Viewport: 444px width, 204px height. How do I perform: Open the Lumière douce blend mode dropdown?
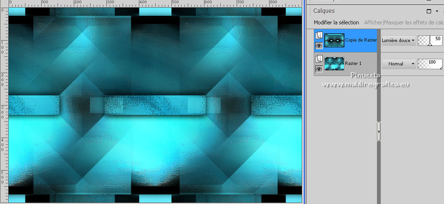click(398, 41)
